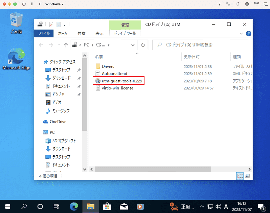Expand the ribbon with the chevron
This screenshot has height=213, width=270.
click(241, 34)
